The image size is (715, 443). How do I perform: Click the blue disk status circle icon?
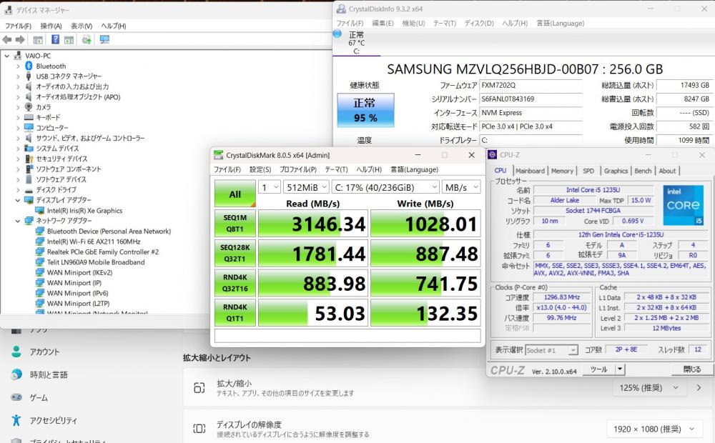click(337, 34)
